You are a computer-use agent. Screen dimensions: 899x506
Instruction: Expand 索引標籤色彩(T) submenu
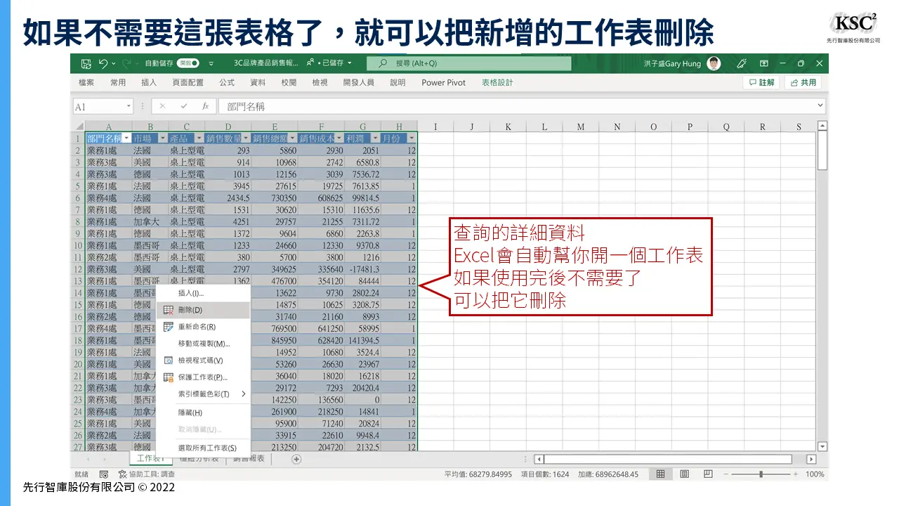[x=203, y=394]
